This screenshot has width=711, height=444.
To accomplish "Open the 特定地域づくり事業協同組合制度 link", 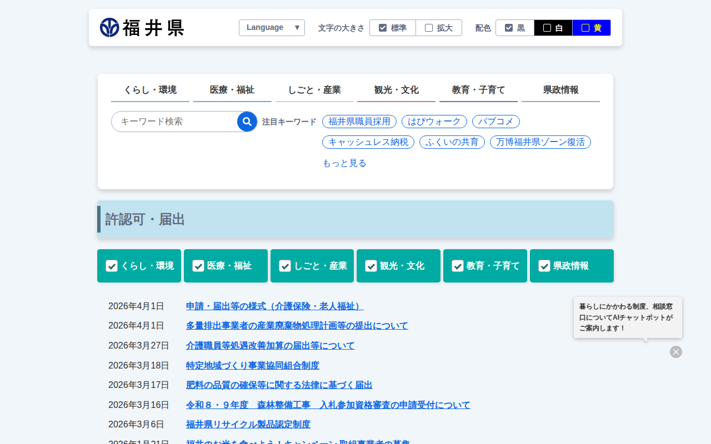I will point(252,365).
